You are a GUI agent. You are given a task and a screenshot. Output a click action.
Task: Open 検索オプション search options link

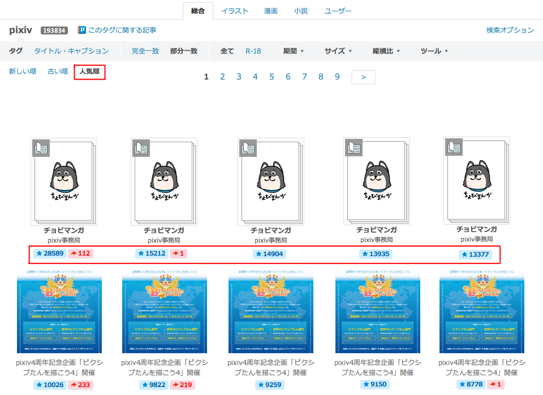(x=510, y=30)
